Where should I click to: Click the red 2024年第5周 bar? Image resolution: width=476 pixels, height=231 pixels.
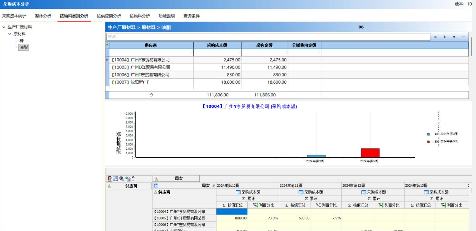(x=370, y=153)
